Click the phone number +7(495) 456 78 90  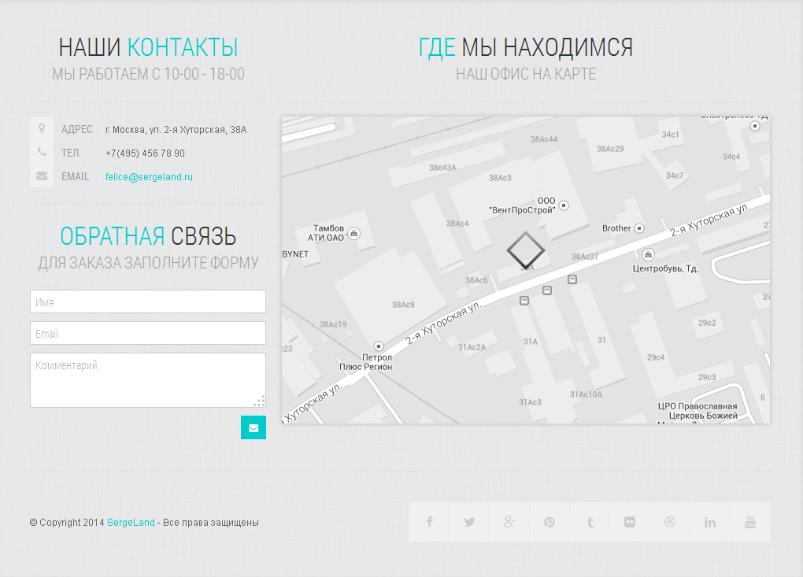click(x=145, y=153)
